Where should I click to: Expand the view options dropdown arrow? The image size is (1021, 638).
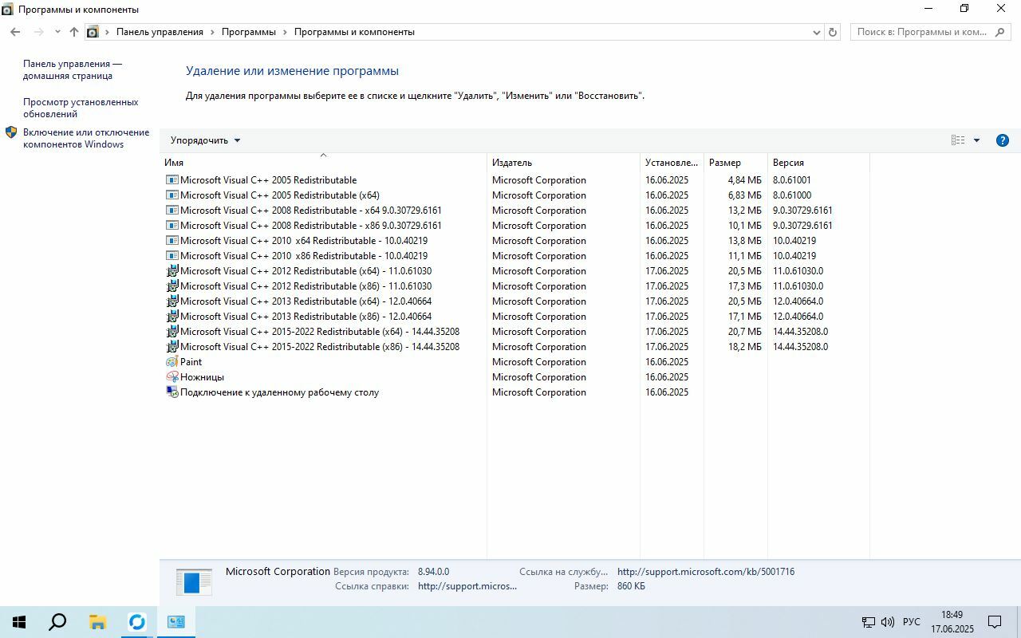tap(976, 140)
